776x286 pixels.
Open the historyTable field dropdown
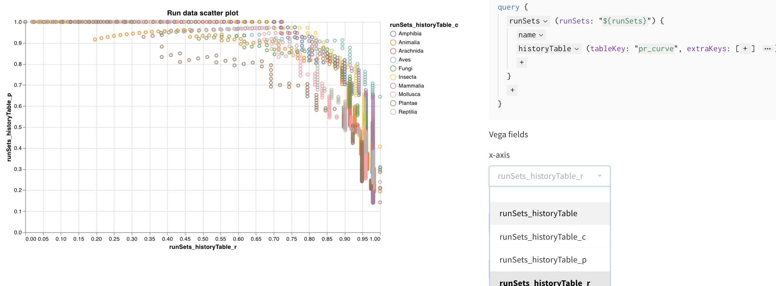click(x=577, y=48)
